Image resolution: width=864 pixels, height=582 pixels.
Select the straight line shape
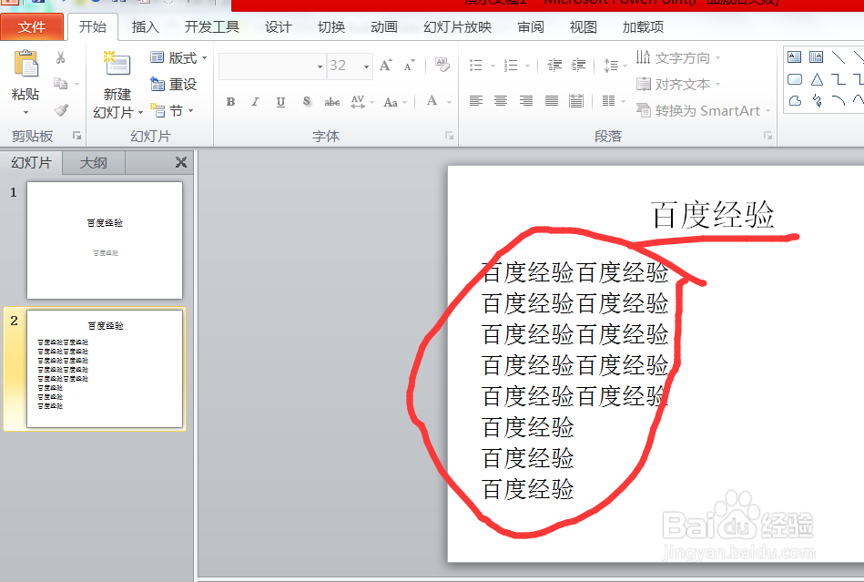[x=839, y=56]
